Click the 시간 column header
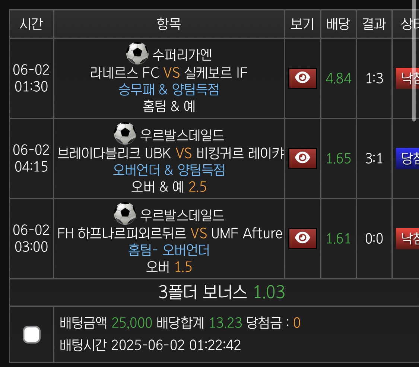The width and height of the screenshot is (419, 367). click(x=31, y=24)
